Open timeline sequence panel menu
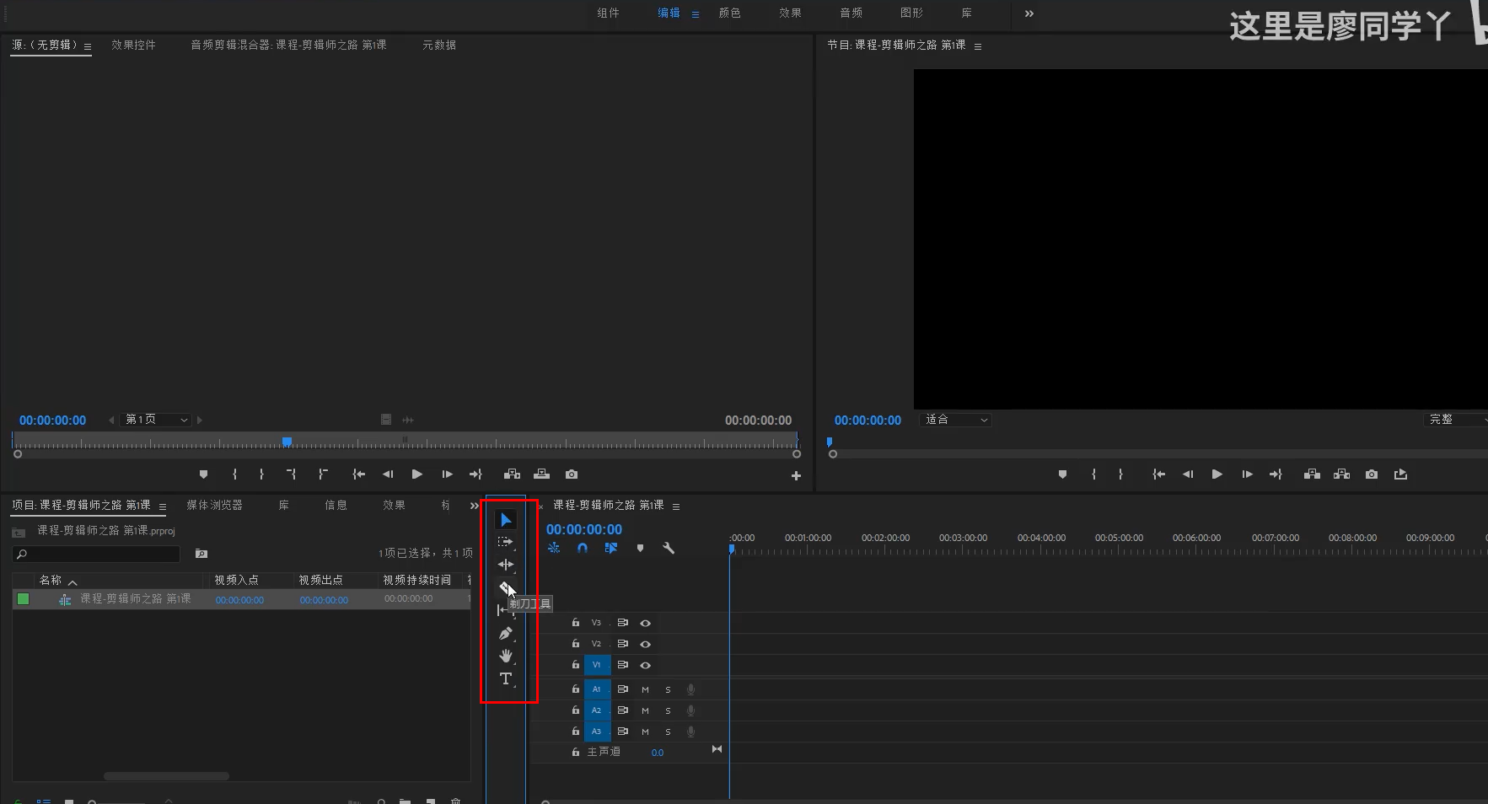This screenshot has width=1488, height=804. tap(676, 507)
